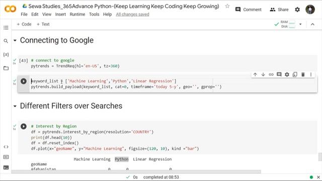Open the Table of contents sidebar

tap(6, 28)
